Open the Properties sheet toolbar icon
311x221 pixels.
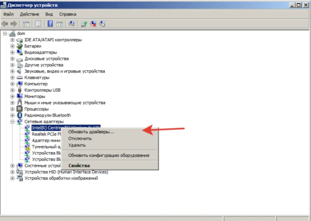[x=38, y=24]
